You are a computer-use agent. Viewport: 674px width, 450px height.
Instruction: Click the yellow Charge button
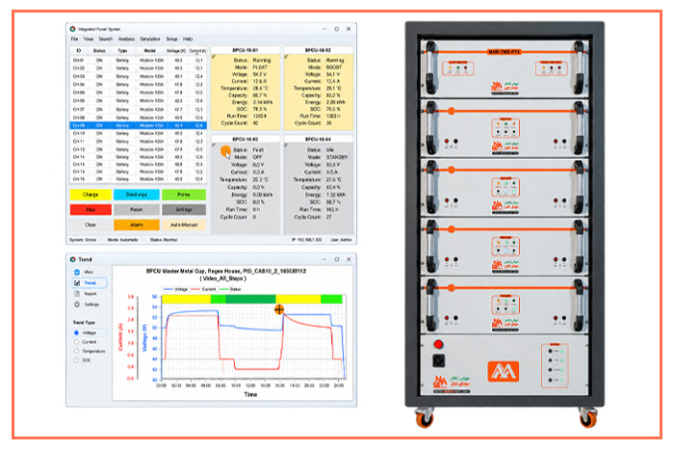coord(91,195)
